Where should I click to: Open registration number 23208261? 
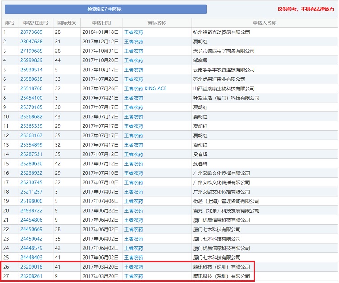31,276
